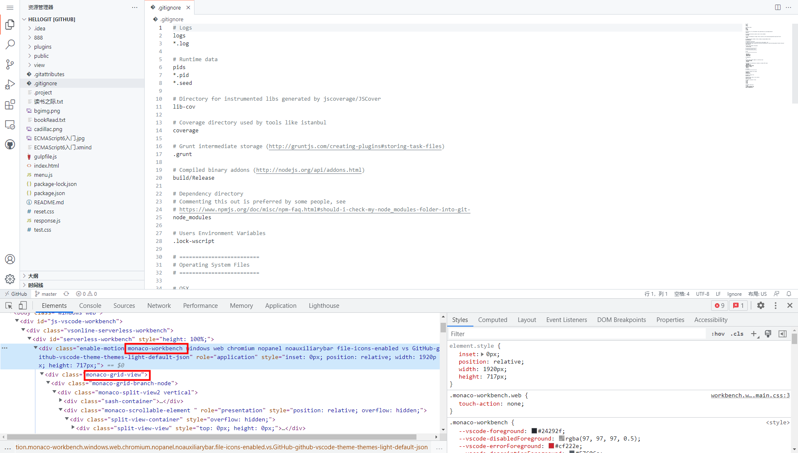Switch to the Console tab

tap(90, 305)
